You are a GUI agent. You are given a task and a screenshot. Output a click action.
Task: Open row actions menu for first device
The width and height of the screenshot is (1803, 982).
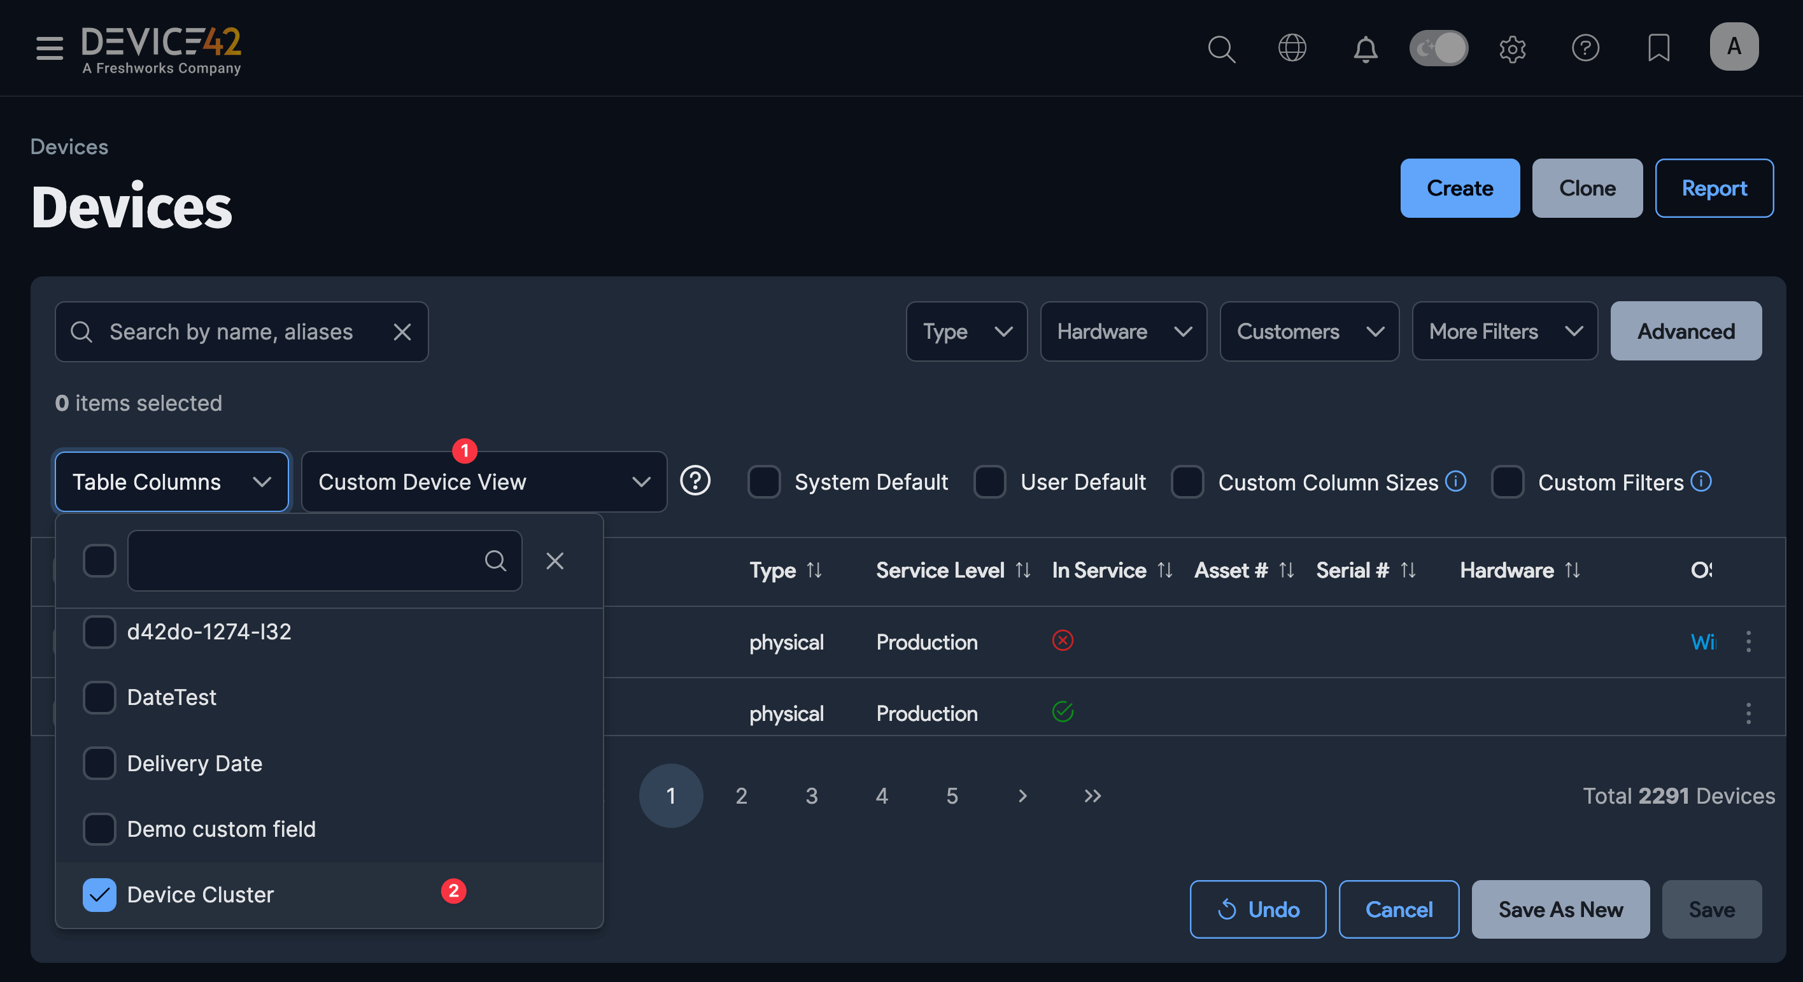pos(1748,641)
